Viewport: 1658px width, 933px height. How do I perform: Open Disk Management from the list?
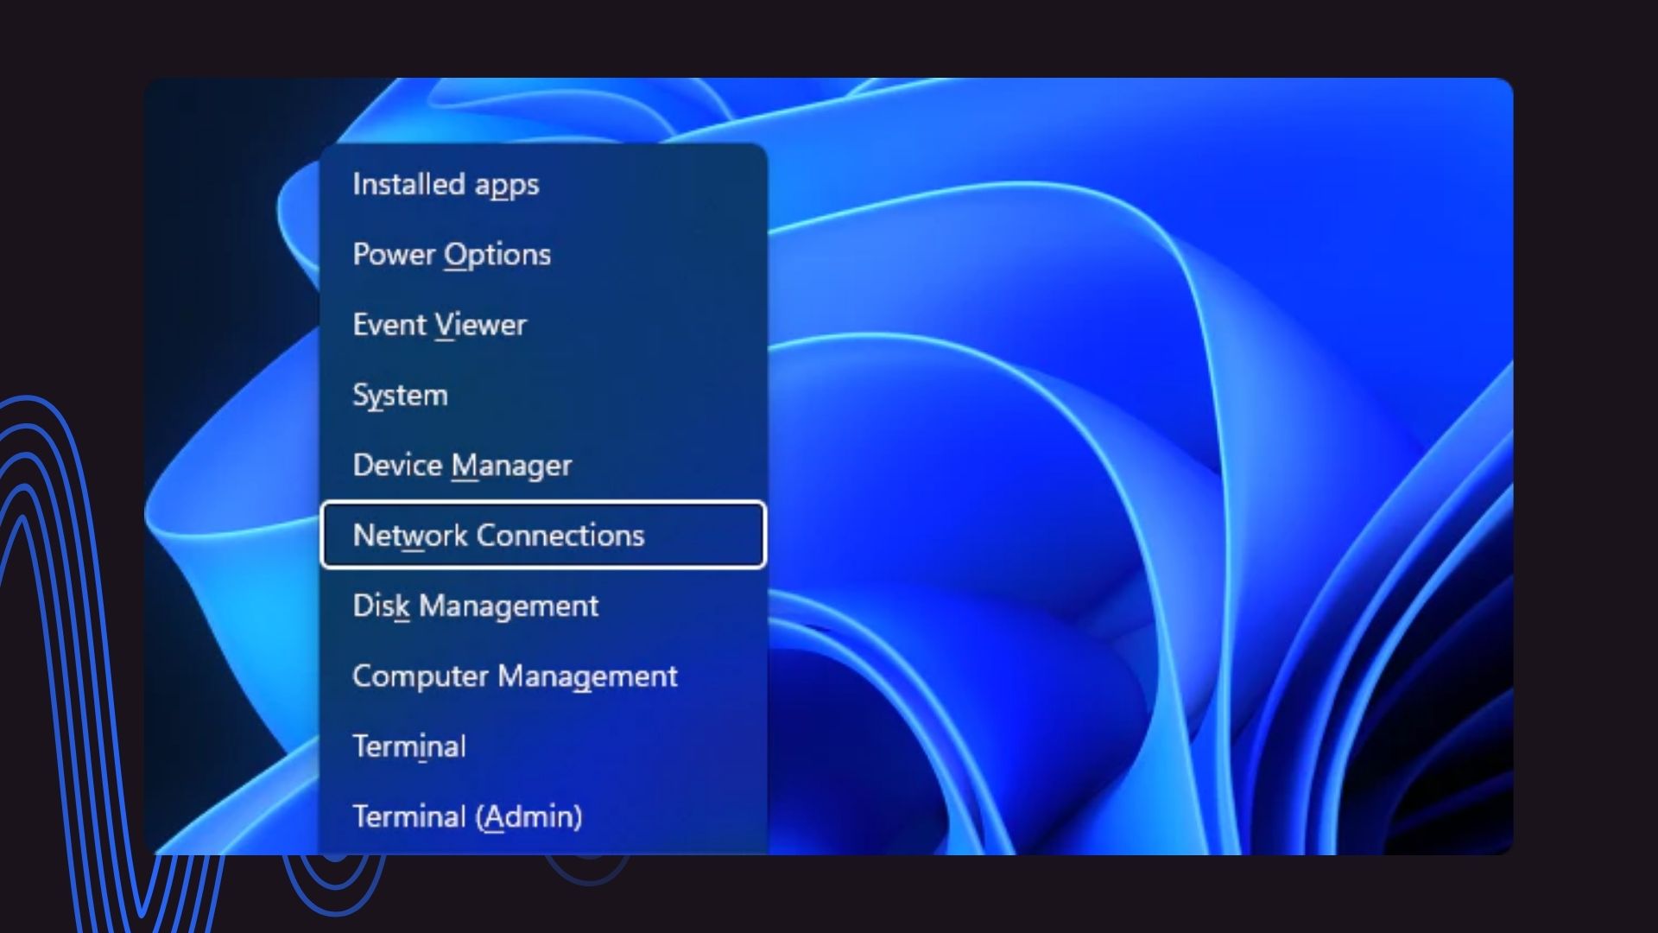point(543,606)
